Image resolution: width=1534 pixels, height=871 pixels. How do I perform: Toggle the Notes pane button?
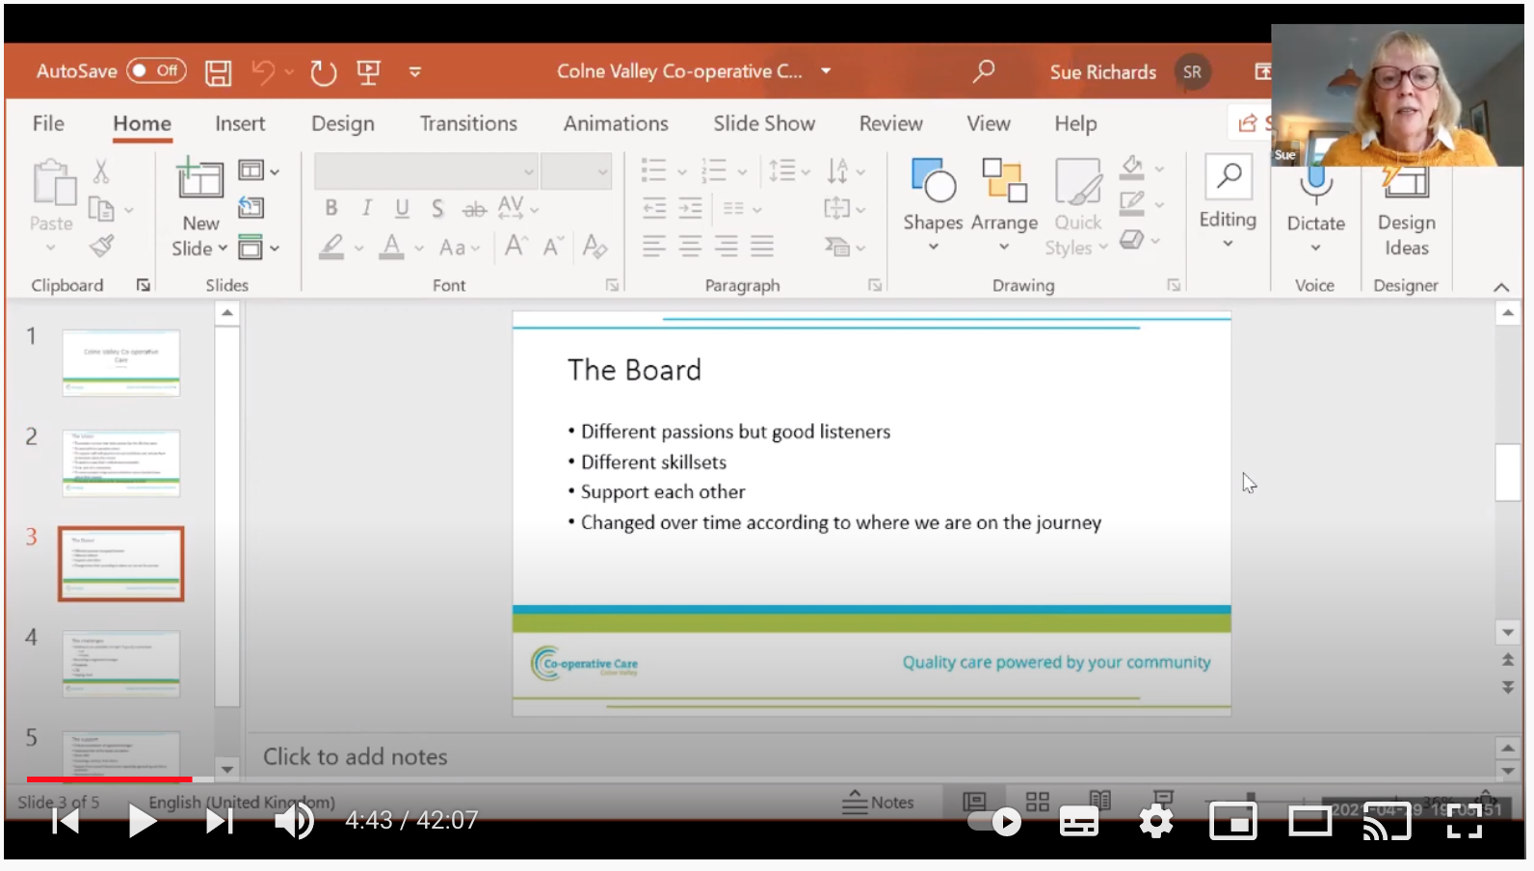coord(878,802)
